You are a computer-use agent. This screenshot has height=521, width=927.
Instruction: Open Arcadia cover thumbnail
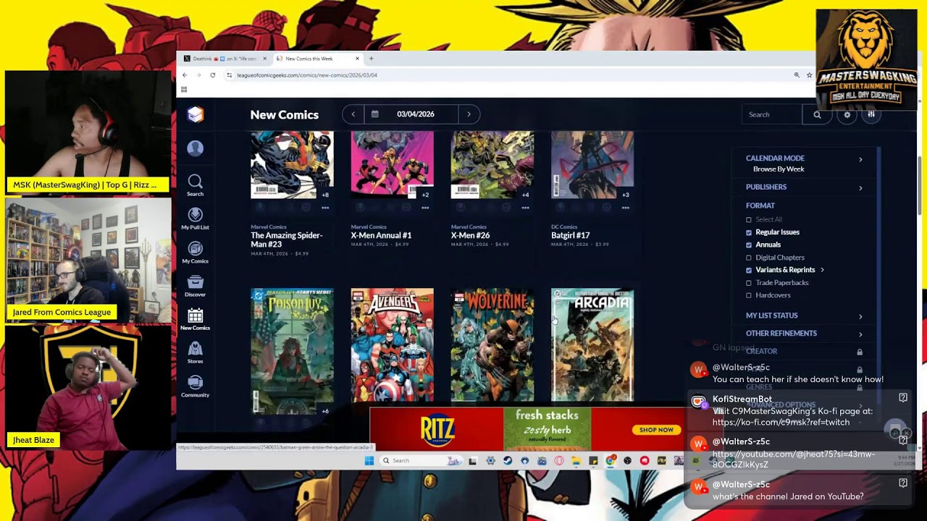[x=592, y=345]
